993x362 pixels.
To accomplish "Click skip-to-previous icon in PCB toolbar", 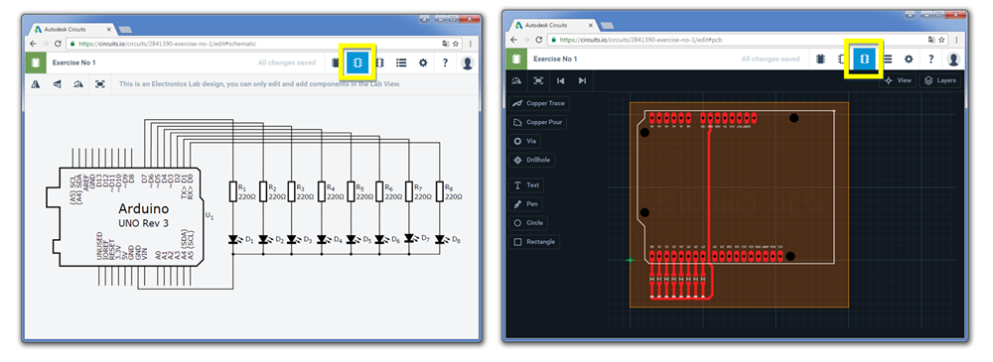I will (x=560, y=80).
